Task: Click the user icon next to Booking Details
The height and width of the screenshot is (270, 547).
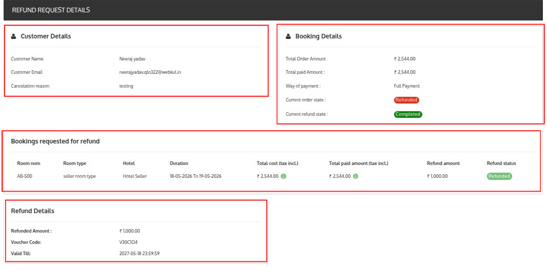Action: [288, 36]
